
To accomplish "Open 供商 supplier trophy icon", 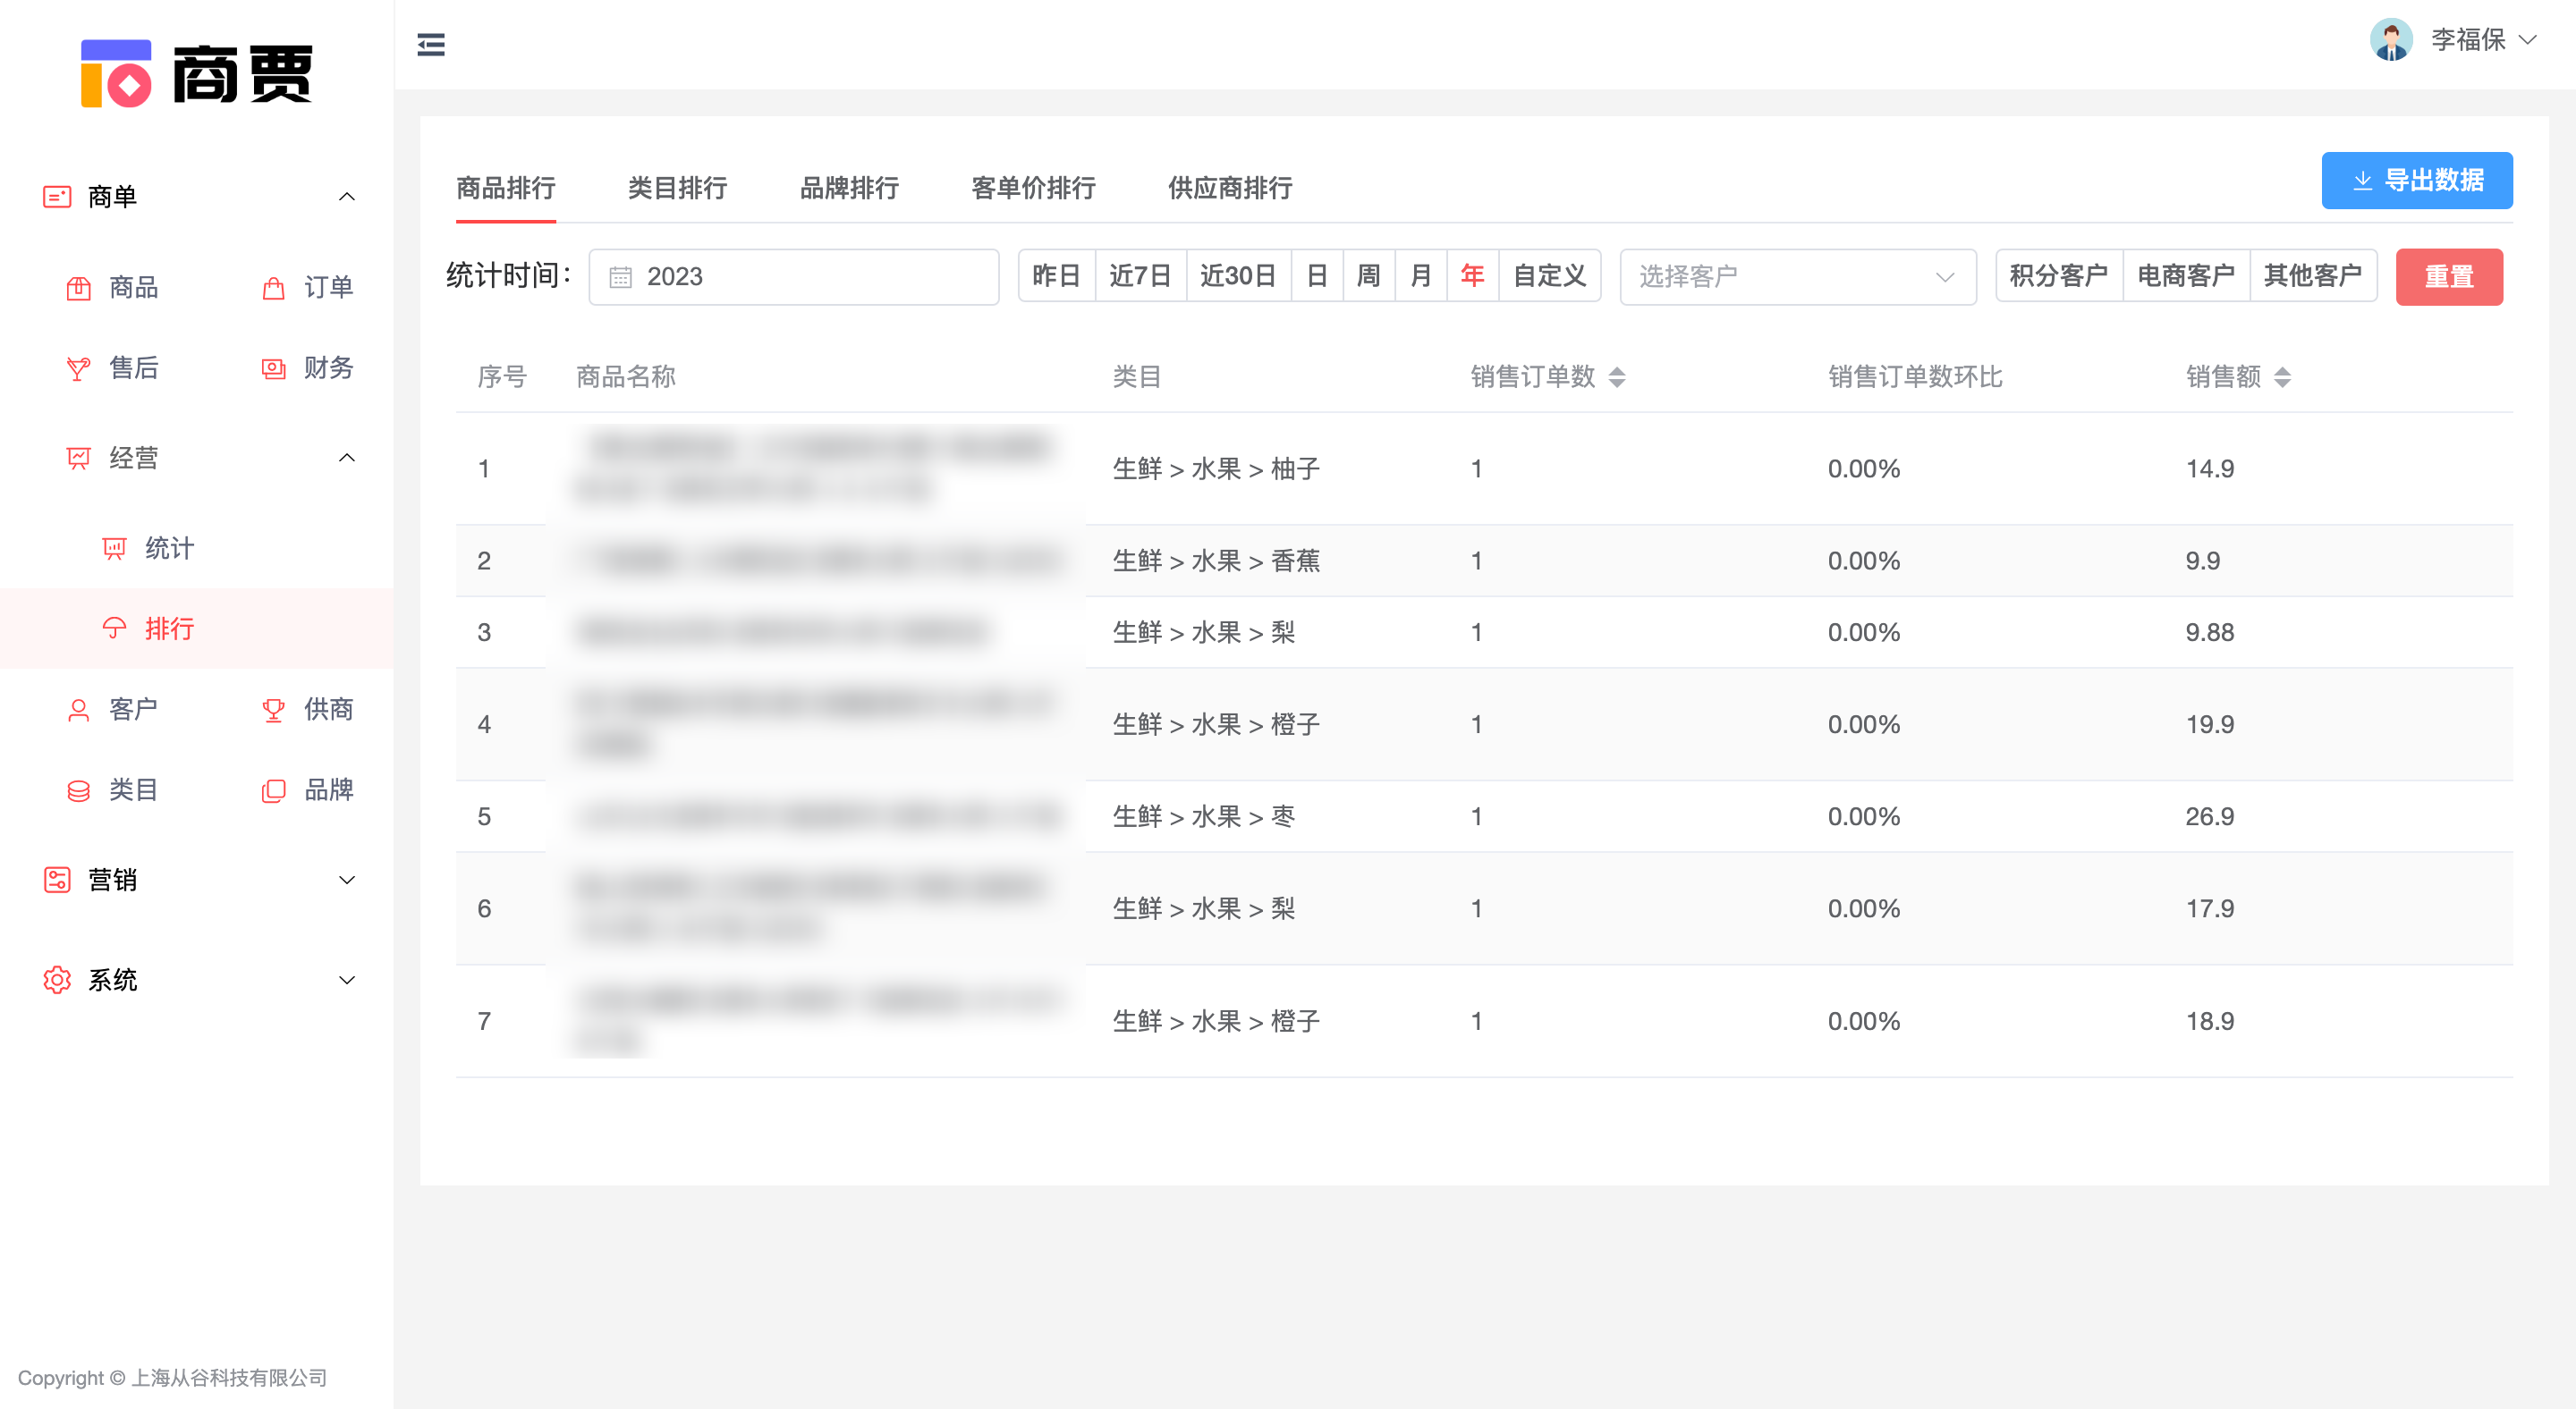I will pyautogui.click(x=273, y=710).
